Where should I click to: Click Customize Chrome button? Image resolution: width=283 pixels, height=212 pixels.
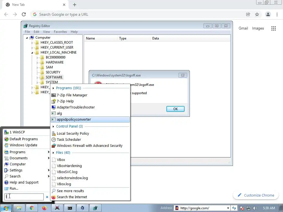[256, 195]
